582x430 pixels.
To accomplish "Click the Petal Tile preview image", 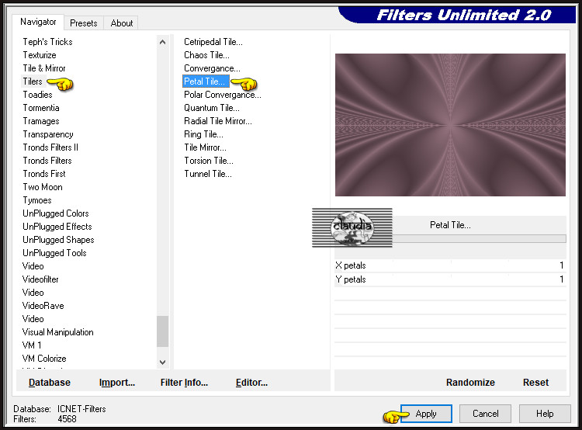I will [450, 125].
